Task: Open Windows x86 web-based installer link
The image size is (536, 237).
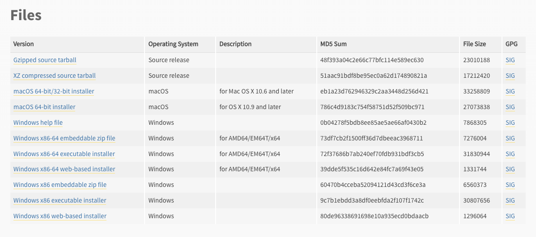Action: coord(60,216)
